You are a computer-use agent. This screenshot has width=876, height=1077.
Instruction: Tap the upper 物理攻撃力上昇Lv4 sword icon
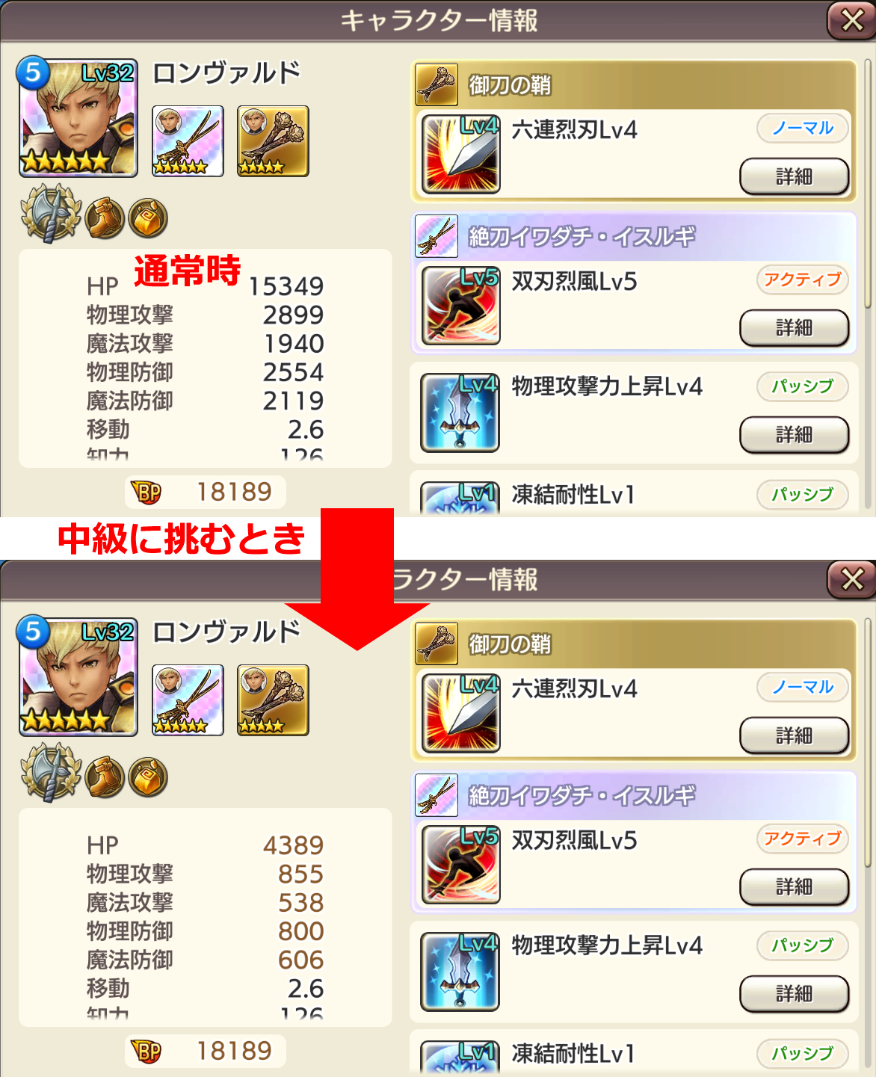coord(460,413)
